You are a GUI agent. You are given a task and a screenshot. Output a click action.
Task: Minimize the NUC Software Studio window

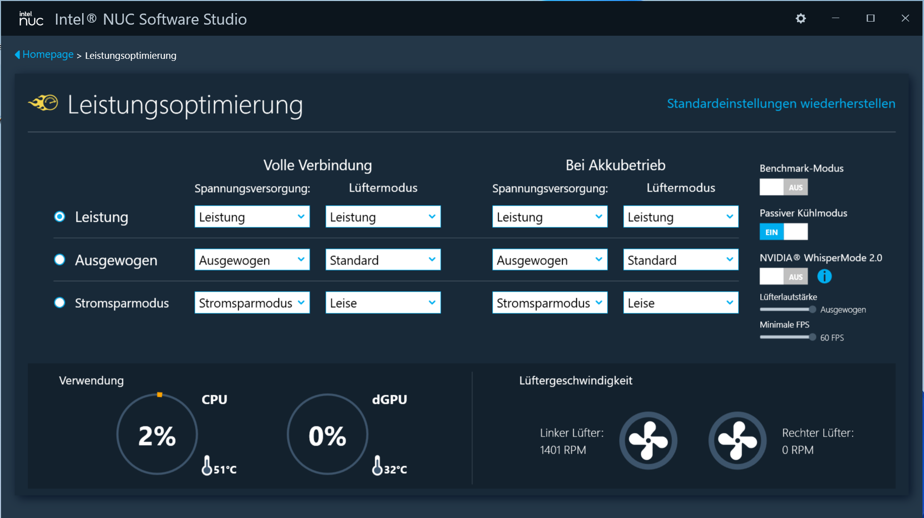tap(835, 18)
